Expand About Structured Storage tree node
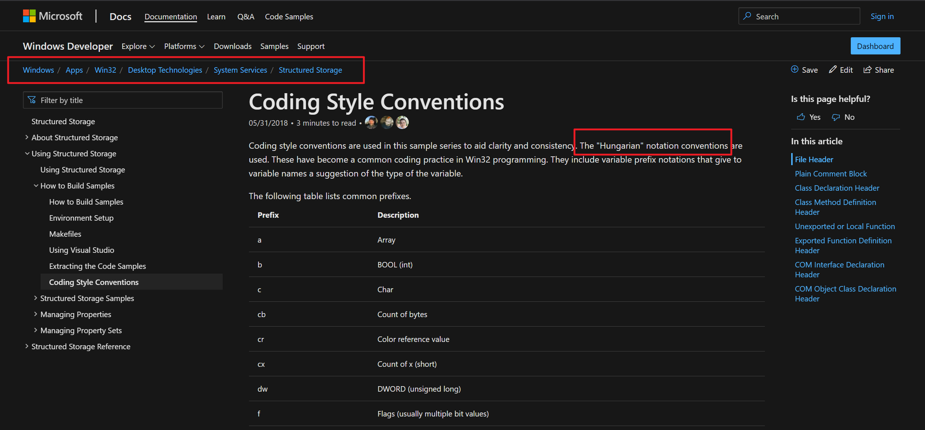925x430 pixels. pos(27,137)
